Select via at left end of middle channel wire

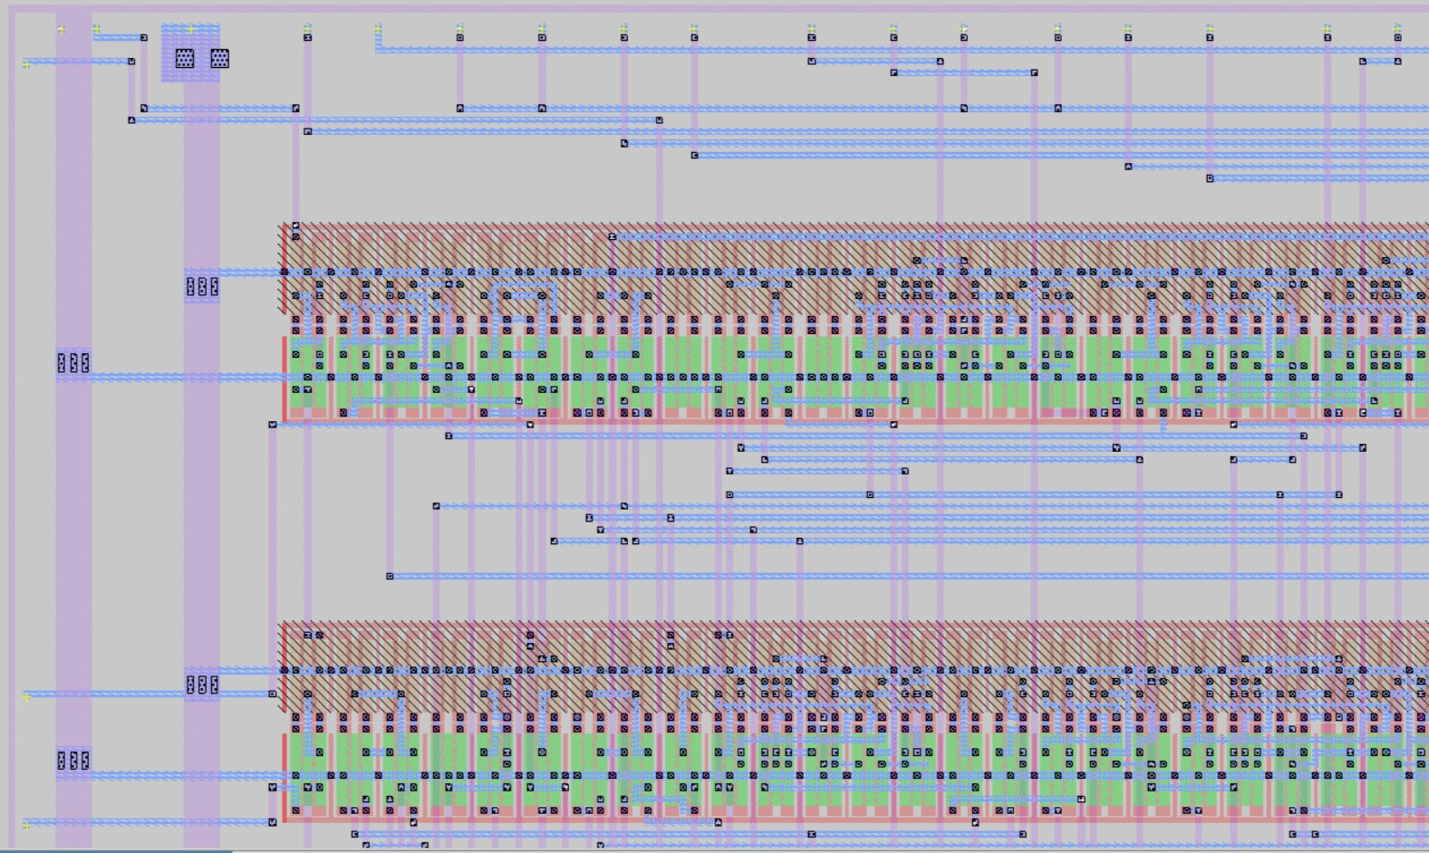click(x=390, y=576)
